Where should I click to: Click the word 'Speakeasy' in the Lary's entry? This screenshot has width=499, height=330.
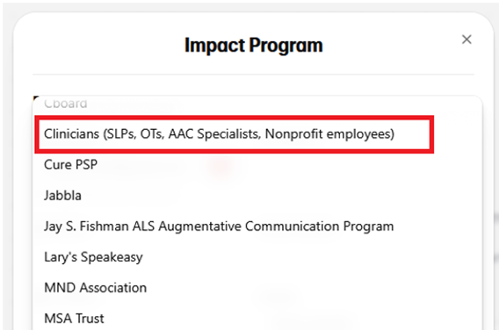coord(112,257)
